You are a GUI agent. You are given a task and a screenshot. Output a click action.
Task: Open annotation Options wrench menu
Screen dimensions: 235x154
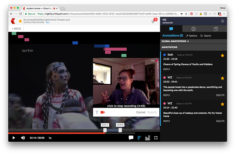[x=192, y=36]
